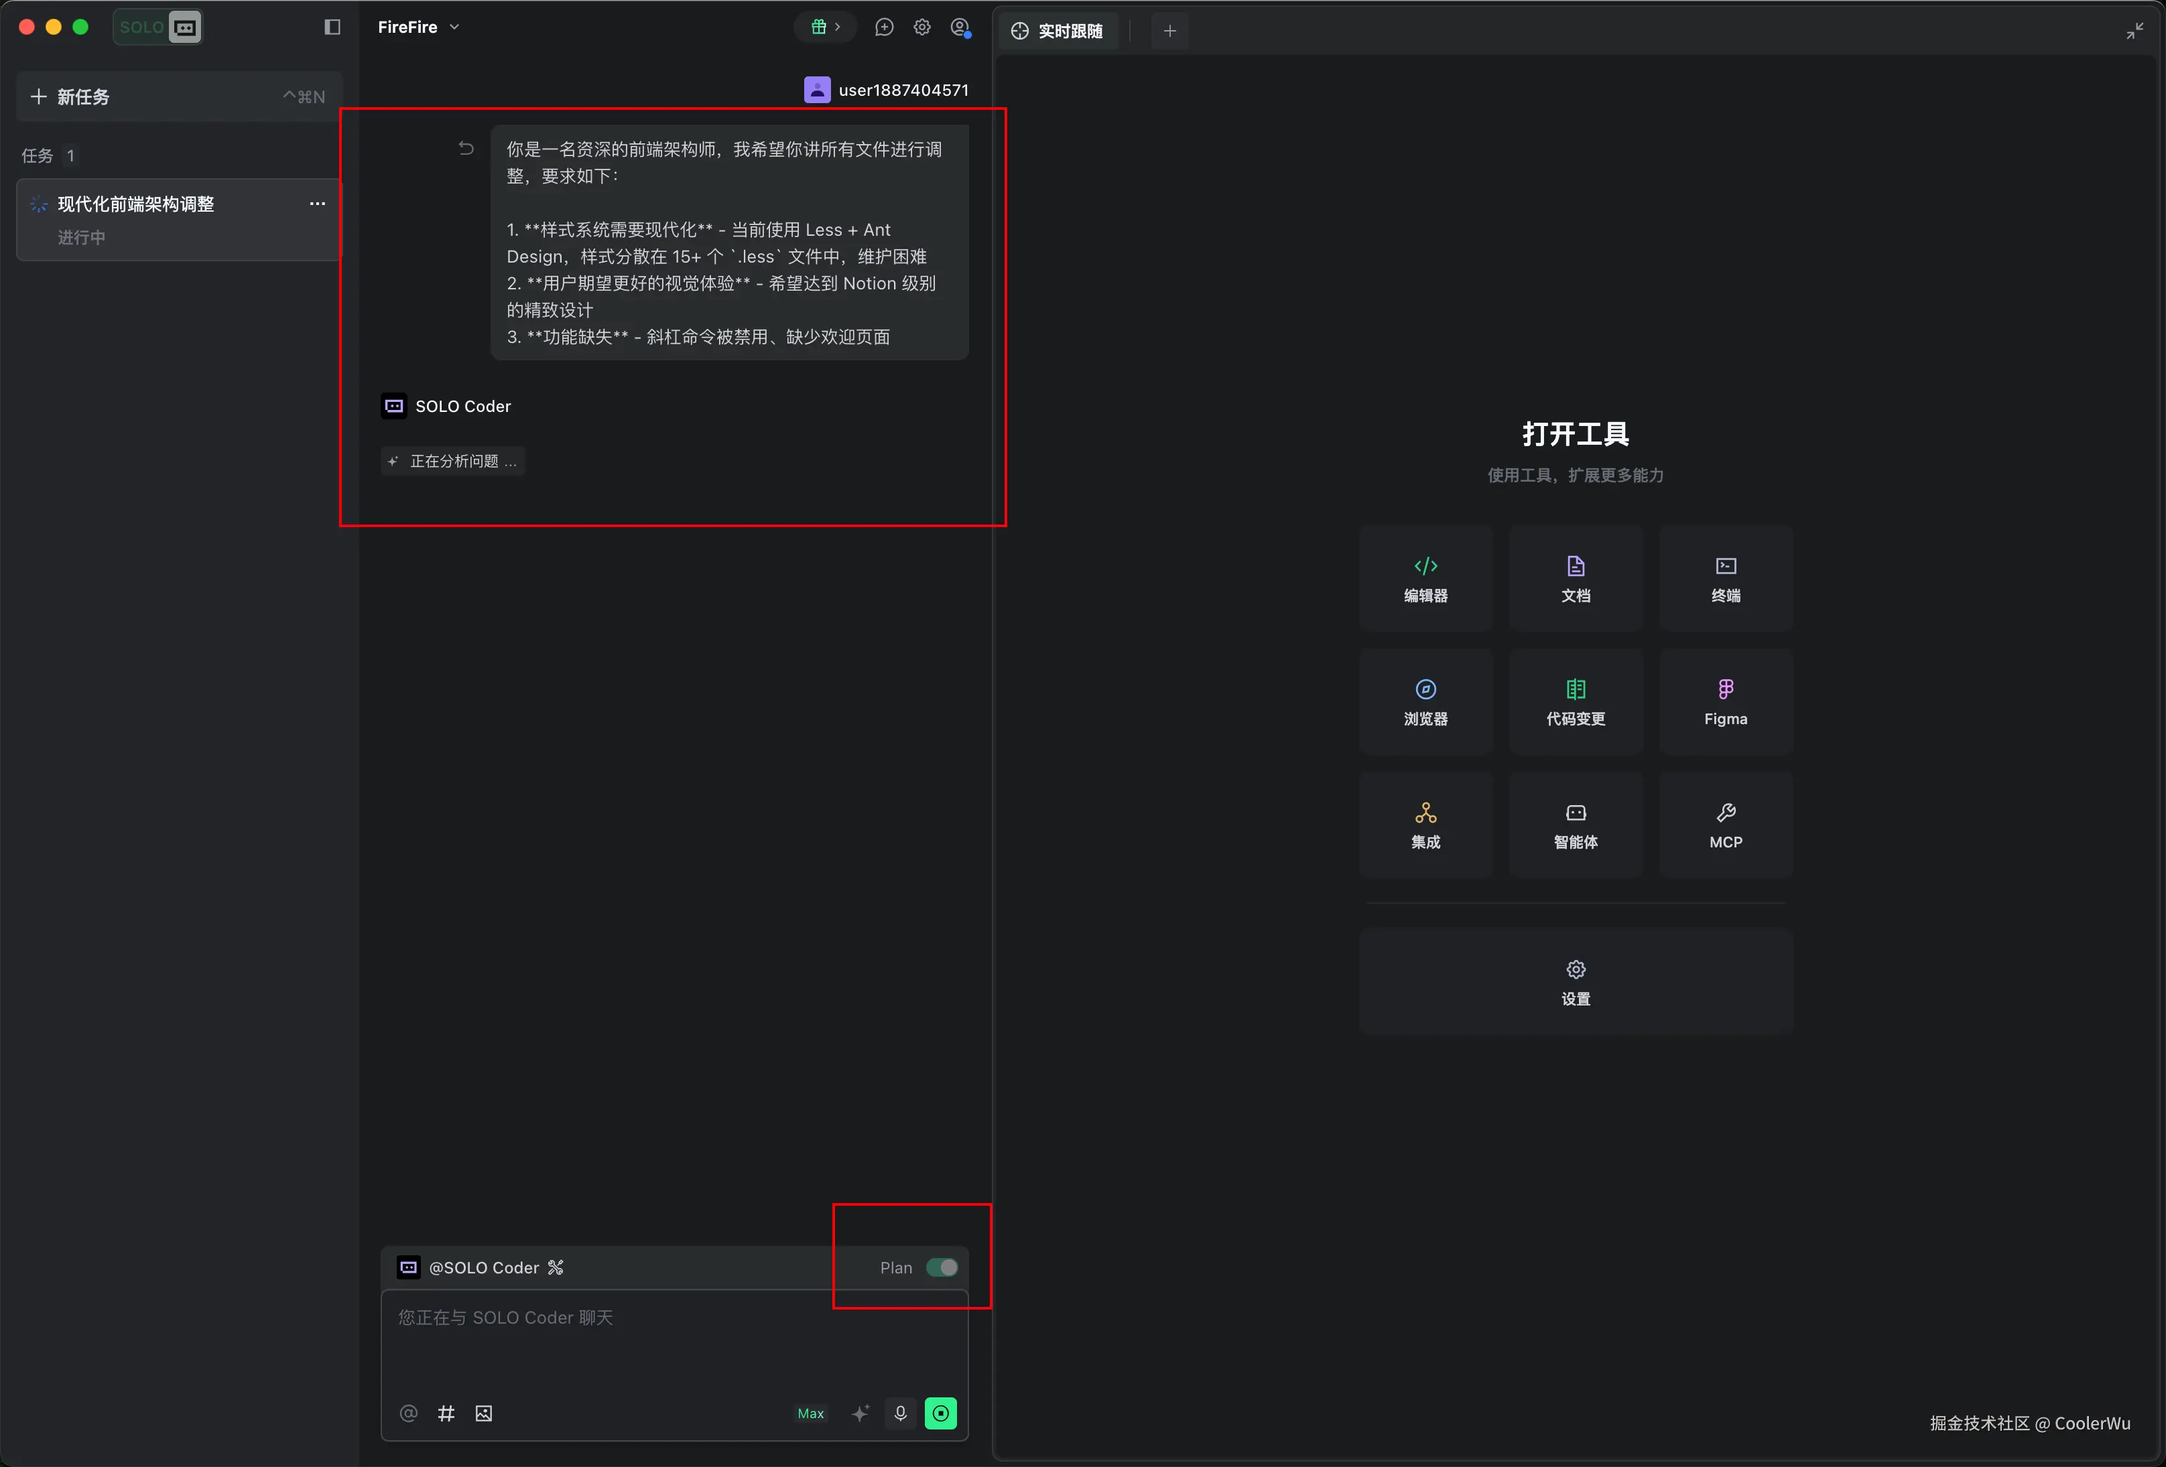Expand the FireFire project dropdown
The height and width of the screenshot is (1467, 2166).
[418, 27]
